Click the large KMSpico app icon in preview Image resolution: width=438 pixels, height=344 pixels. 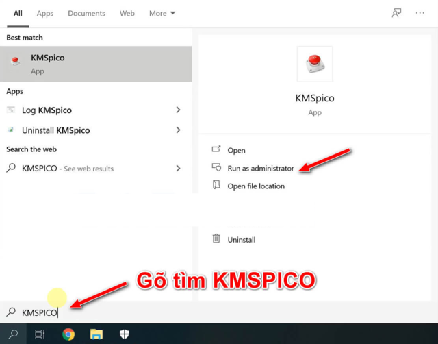(x=315, y=64)
